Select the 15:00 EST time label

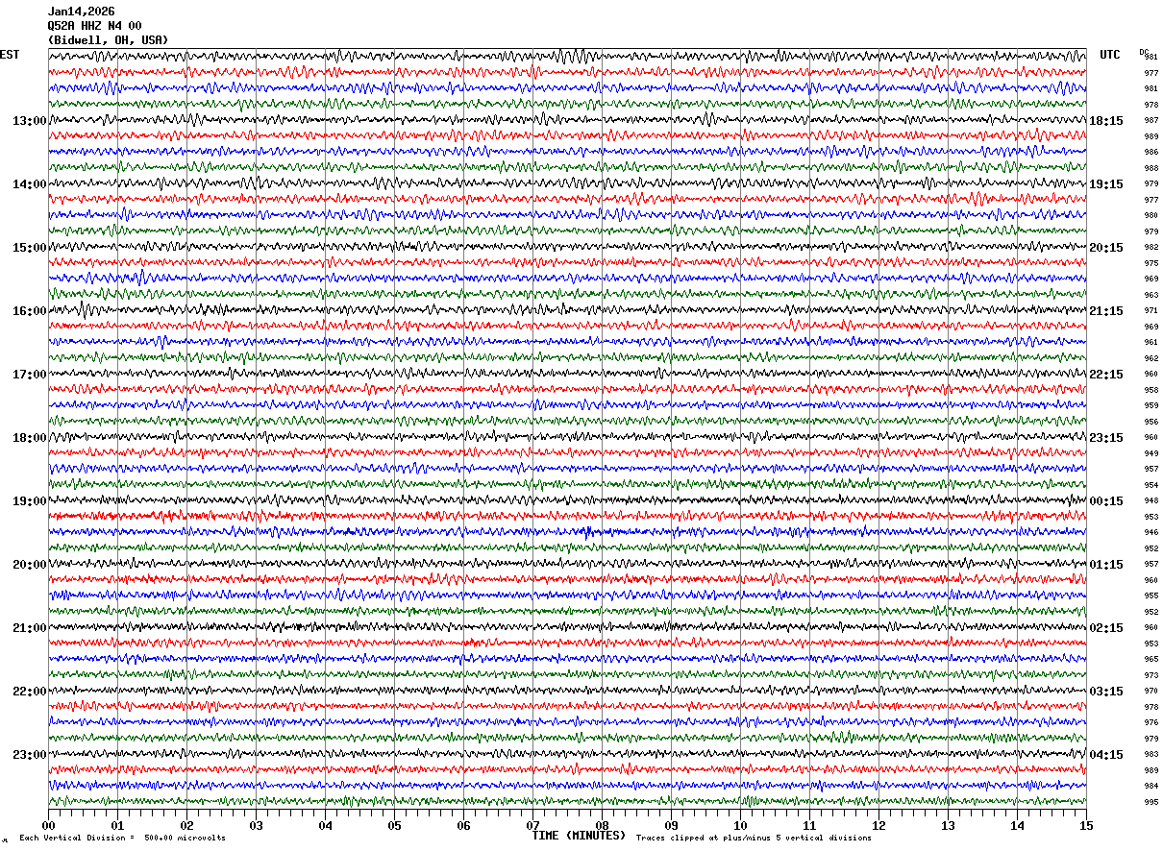[x=29, y=248]
